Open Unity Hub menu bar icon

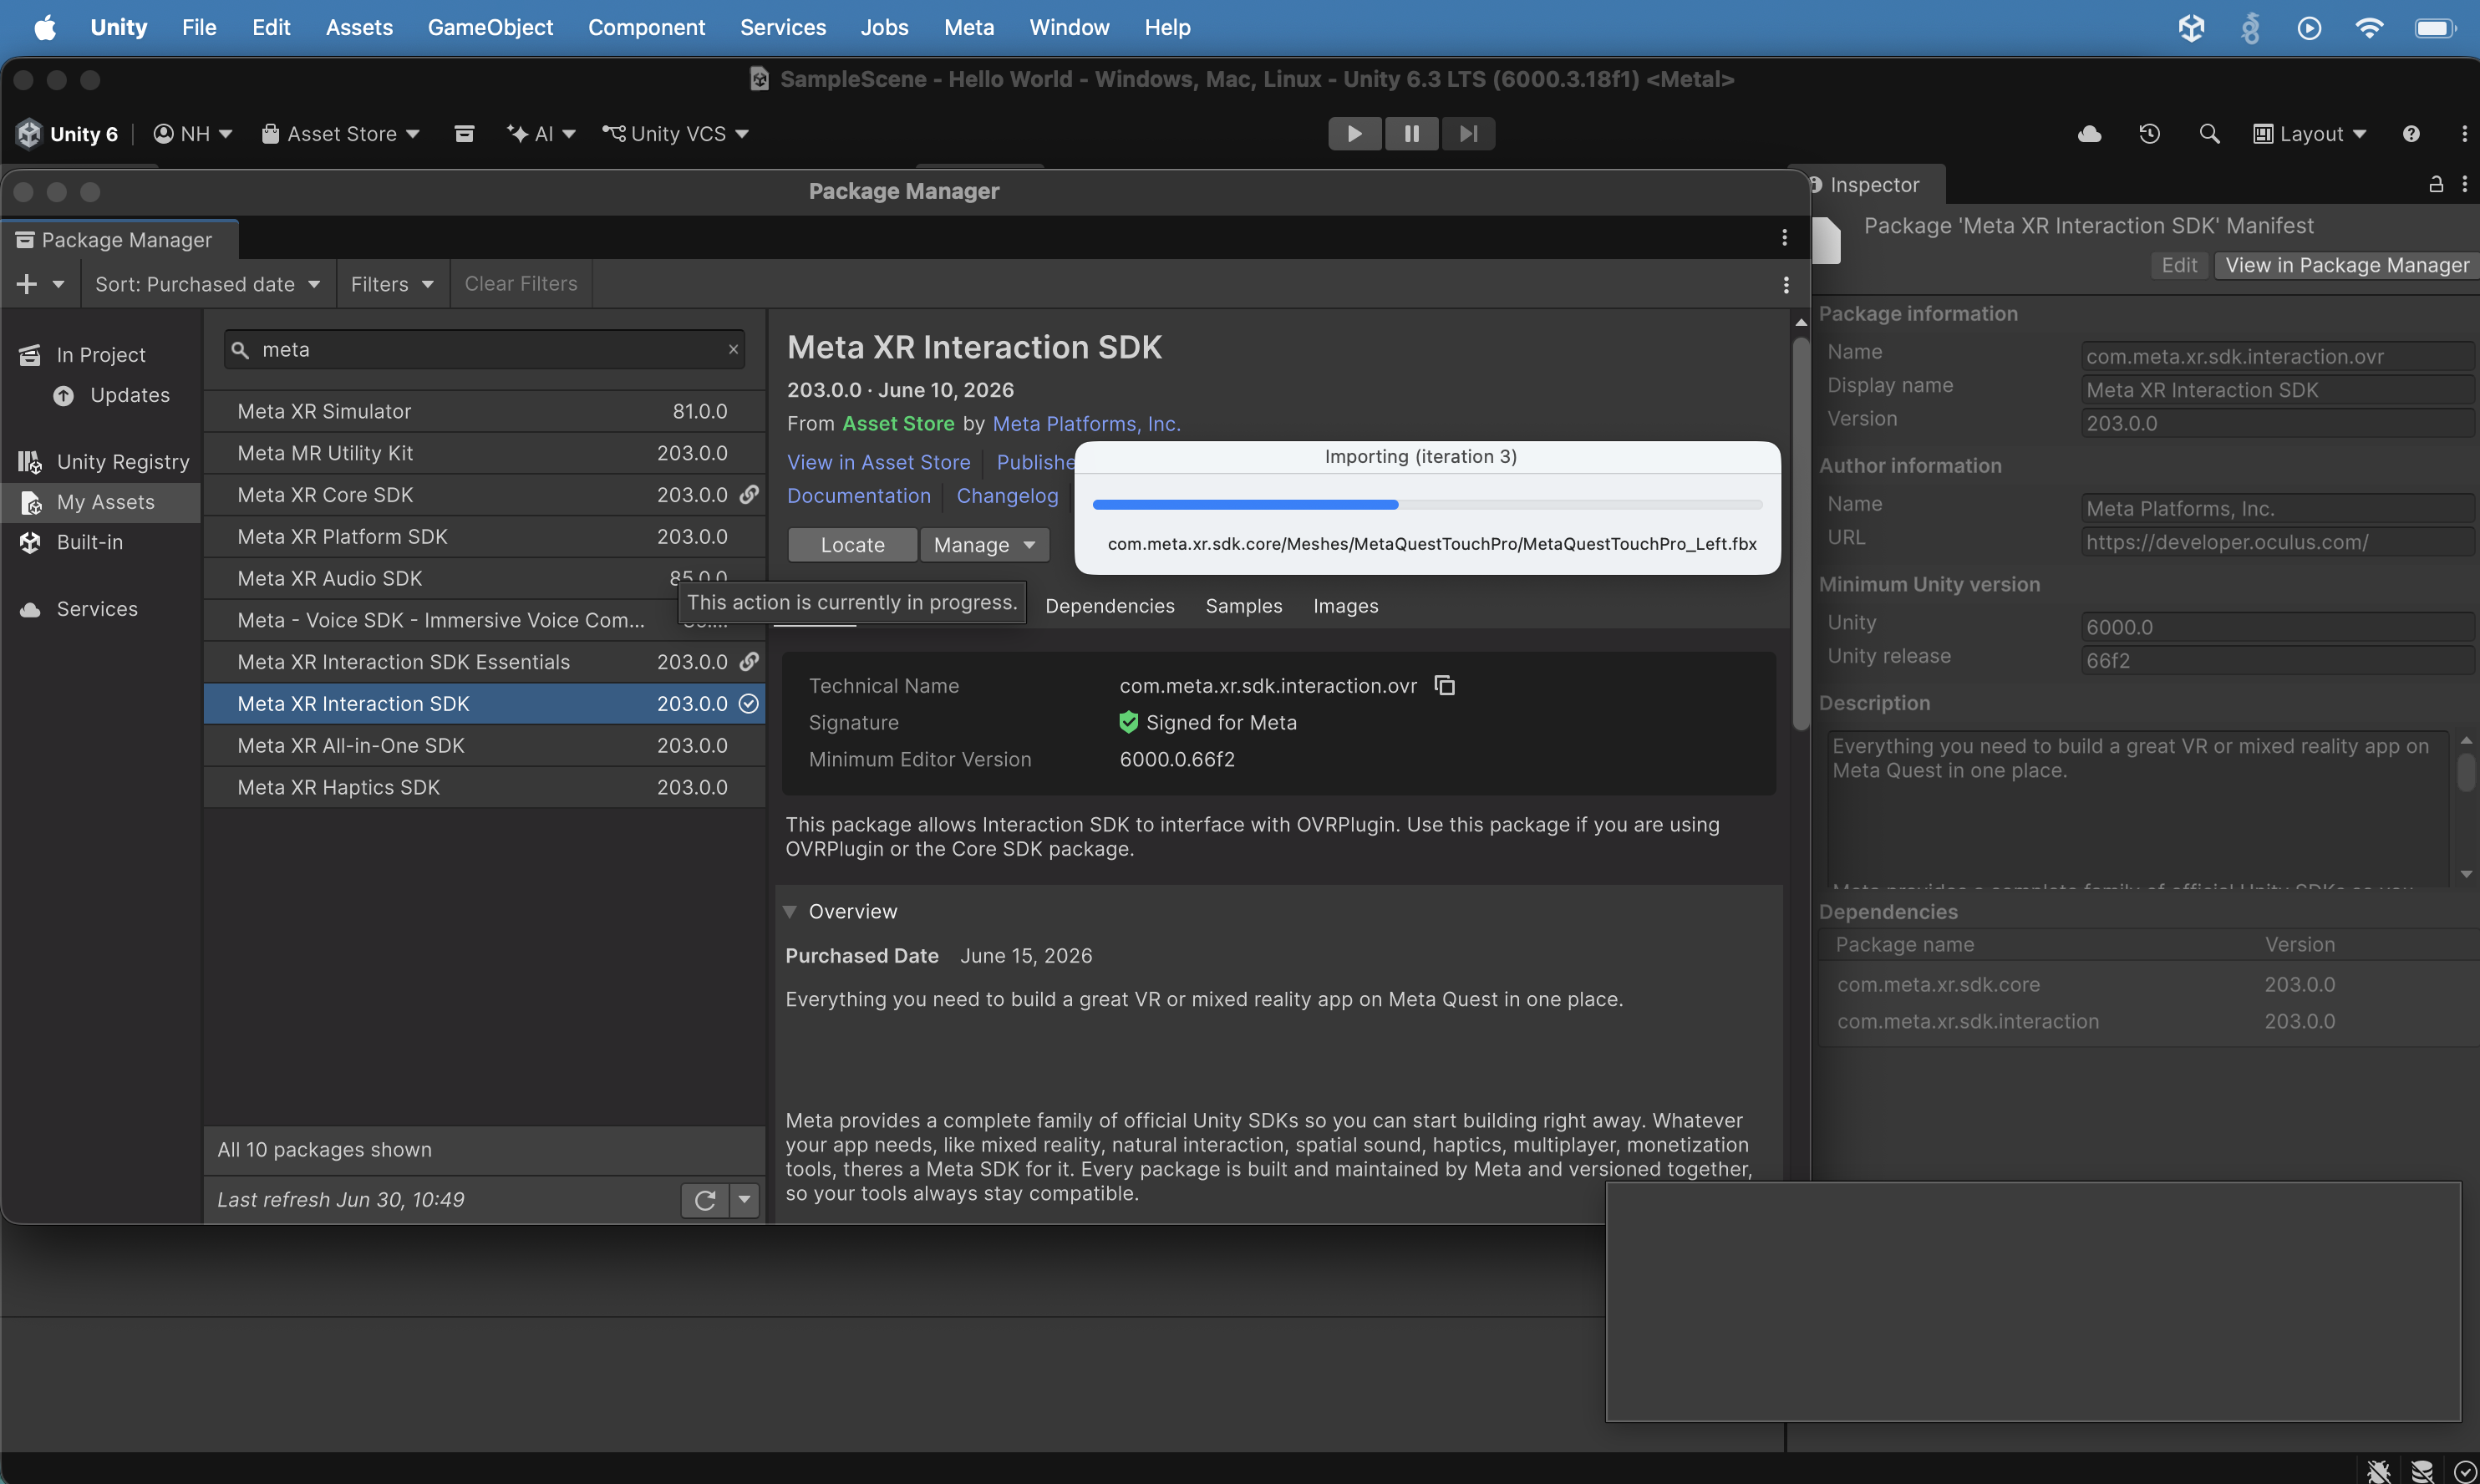click(2191, 27)
